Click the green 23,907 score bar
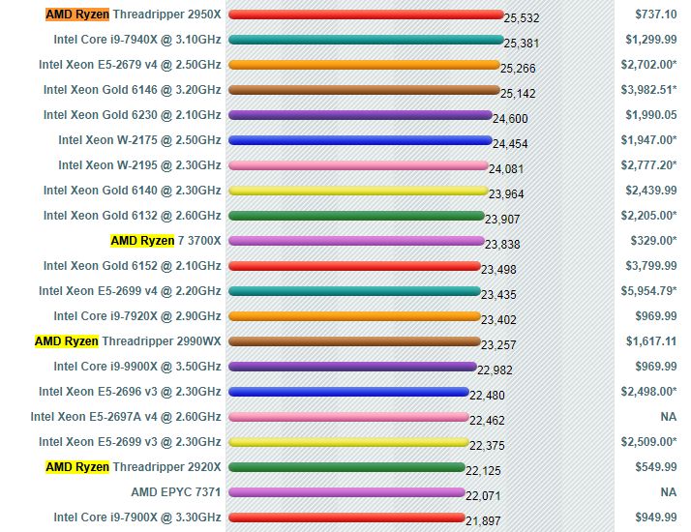This screenshot has width=691, height=532. [x=356, y=216]
